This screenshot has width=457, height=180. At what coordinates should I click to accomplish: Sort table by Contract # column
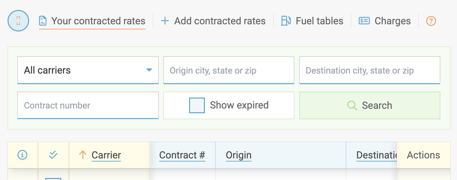point(182,155)
